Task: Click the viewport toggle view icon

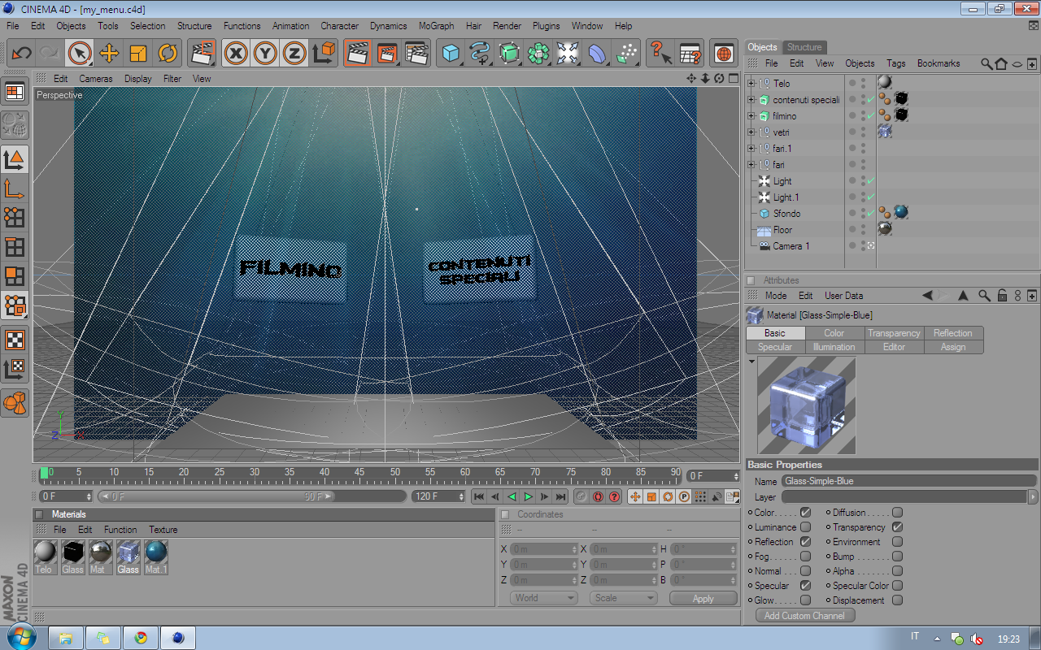Action: 734,79
